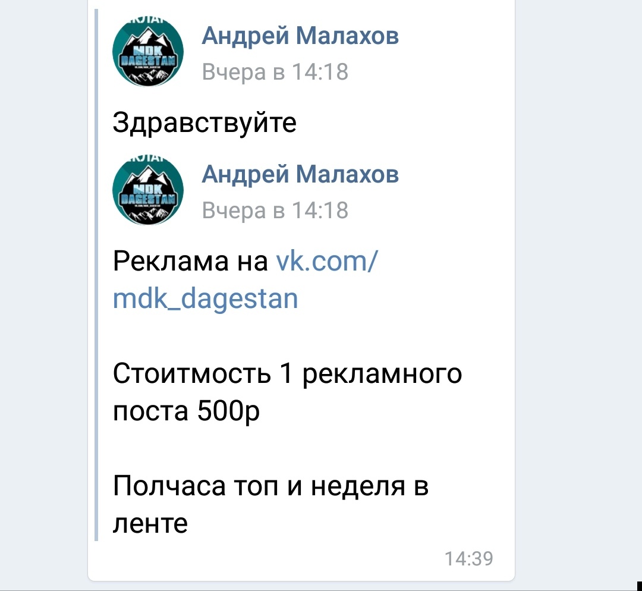This screenshot has width=642, height=591.
Task: Open the second MDK Dagestan avatar
Action: click(x=148, y=190)
